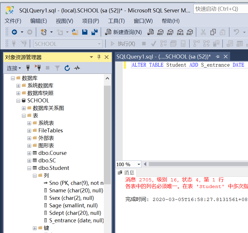Click the New Project icon
Screen dimensions: 248x233
44,32
